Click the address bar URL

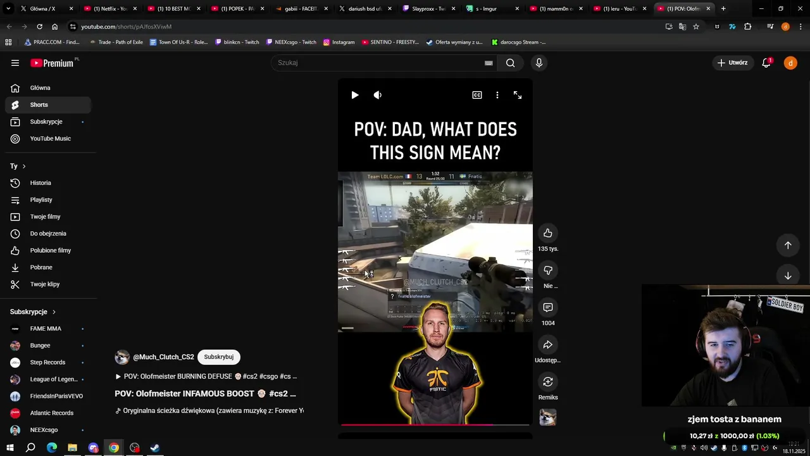tap(126, 27)
